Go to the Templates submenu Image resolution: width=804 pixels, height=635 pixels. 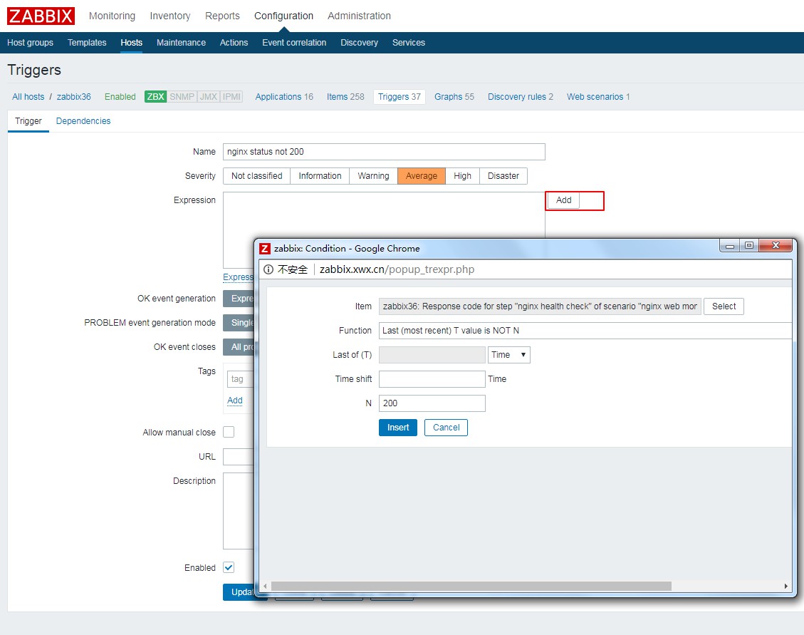tap(87, 43)
